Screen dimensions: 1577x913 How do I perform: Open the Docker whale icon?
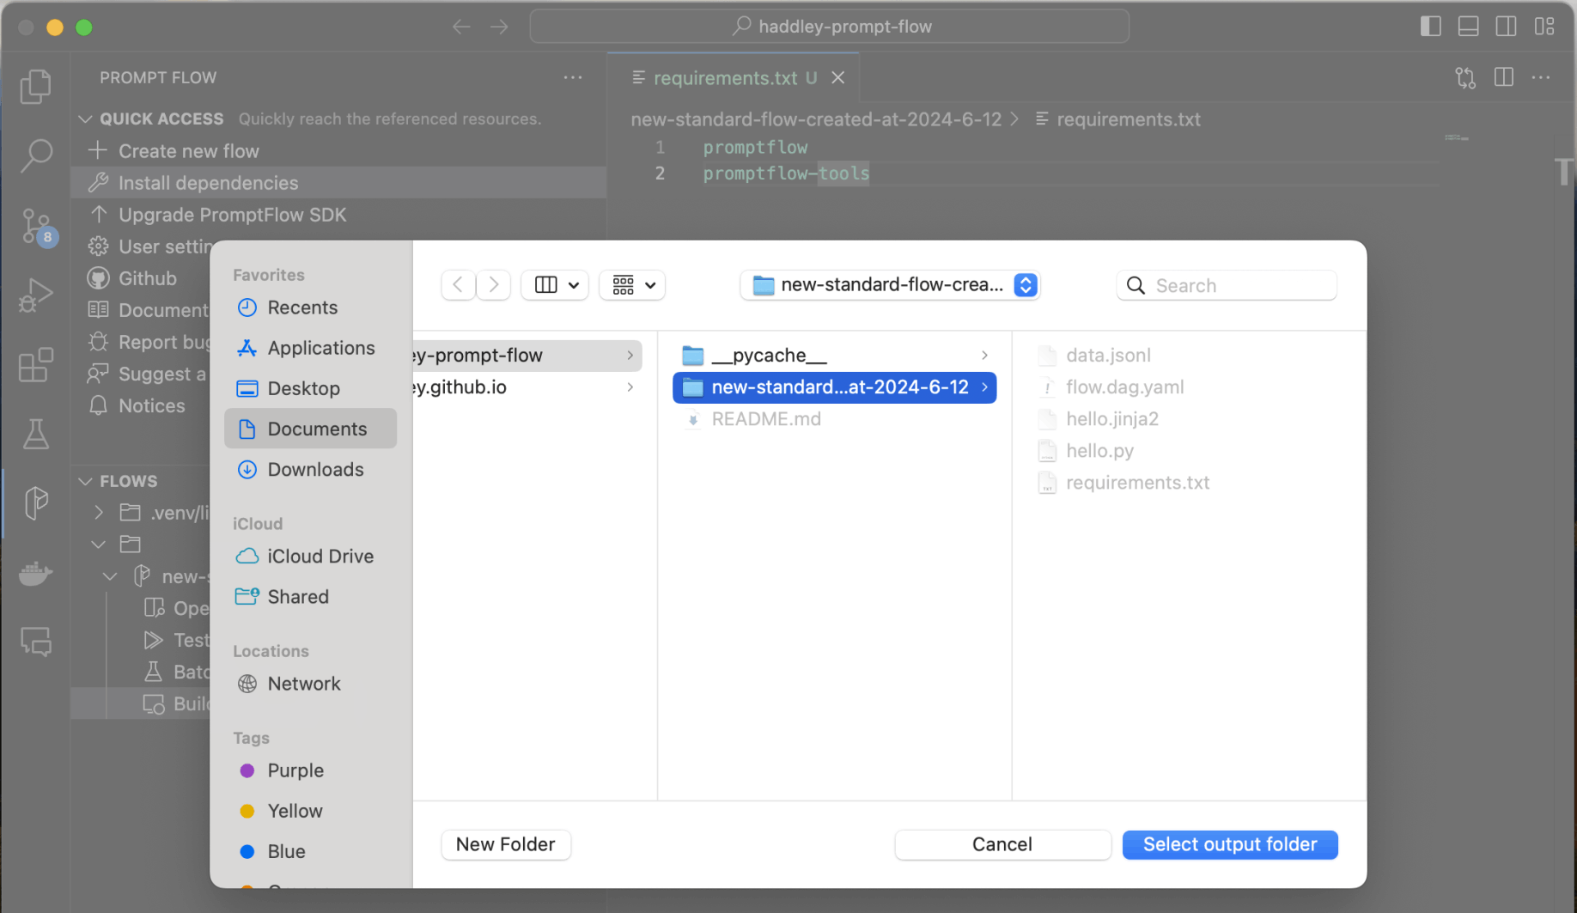[x=35, y=573]
